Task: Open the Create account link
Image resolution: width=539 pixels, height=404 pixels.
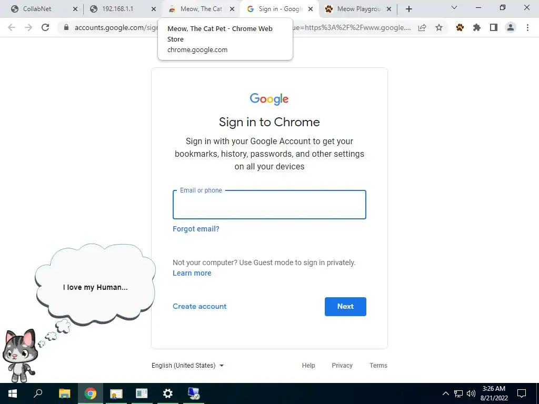Action: click(x=199, y=307)
